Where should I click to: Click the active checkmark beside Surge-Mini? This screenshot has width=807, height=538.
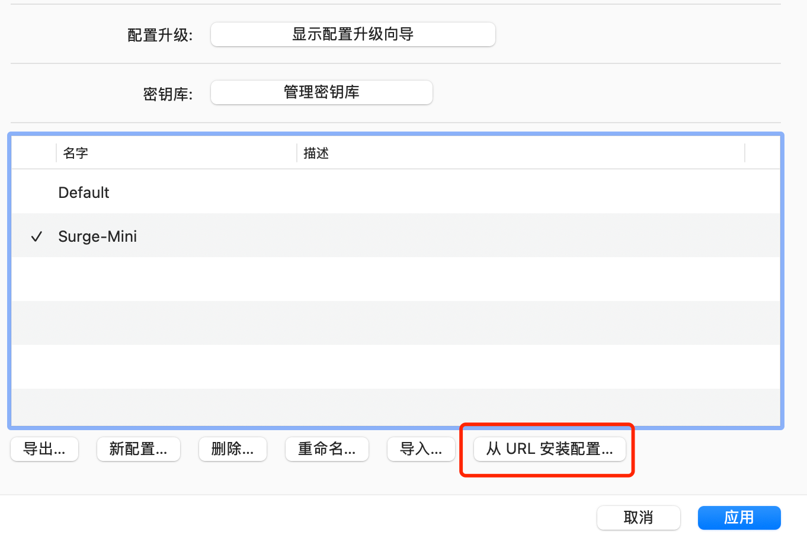[37, 237]
